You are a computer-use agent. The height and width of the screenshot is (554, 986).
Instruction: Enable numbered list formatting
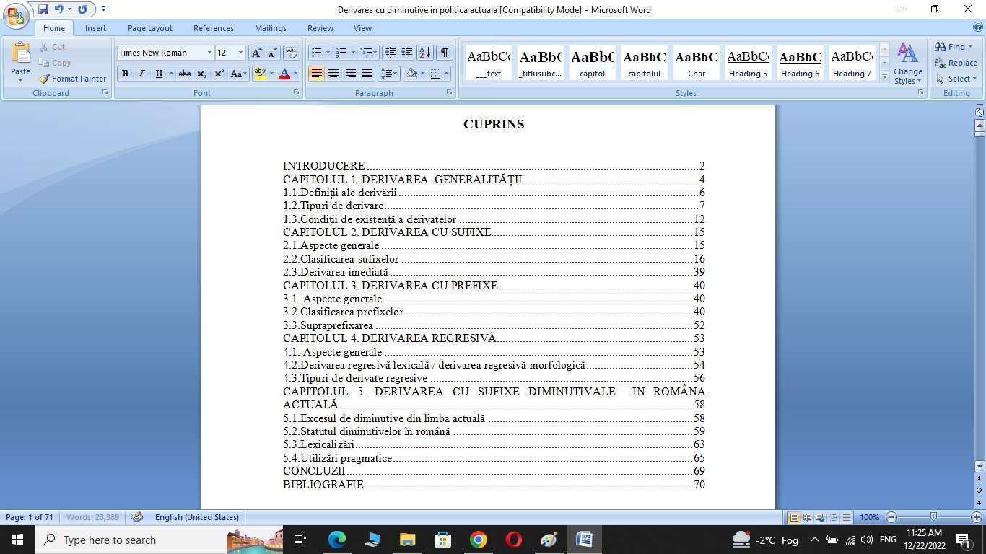tap(340, 52)
